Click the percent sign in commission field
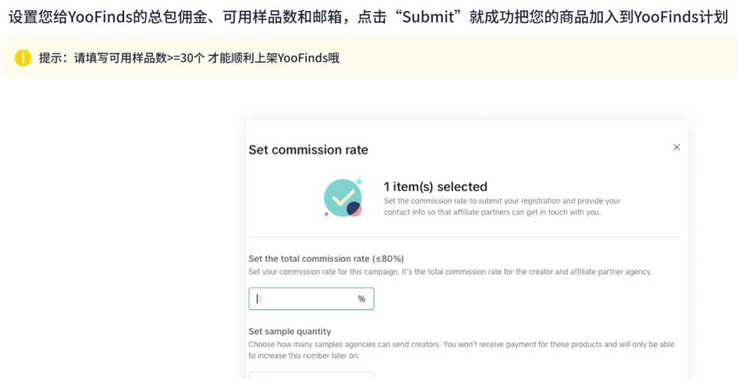Screen dimensions: 738x383 [x=361, y=299]
